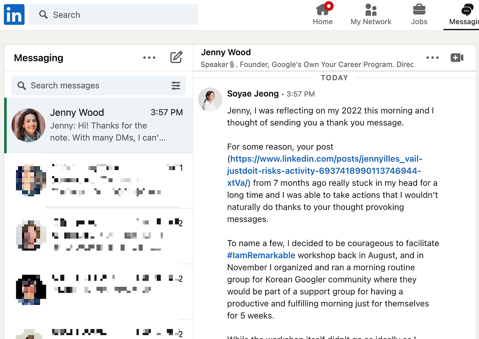Click the #IamRemarkable hashtag
Screen dimensions: 479x339
point(261,255)
